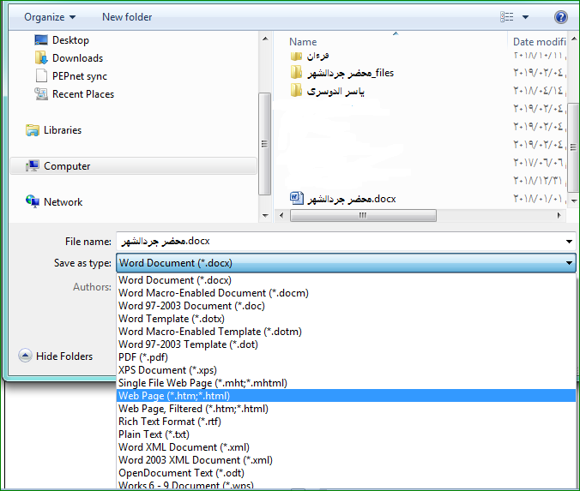Click navigation pane scrollbar up arrow
This screenshot has height=491, width=580.
coord(265,39)
